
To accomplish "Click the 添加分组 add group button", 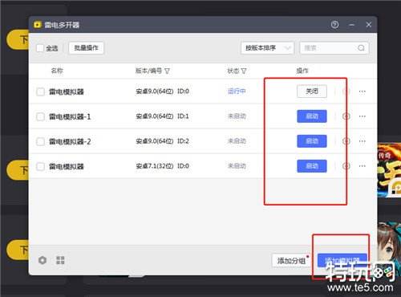I will click(292, 260).
